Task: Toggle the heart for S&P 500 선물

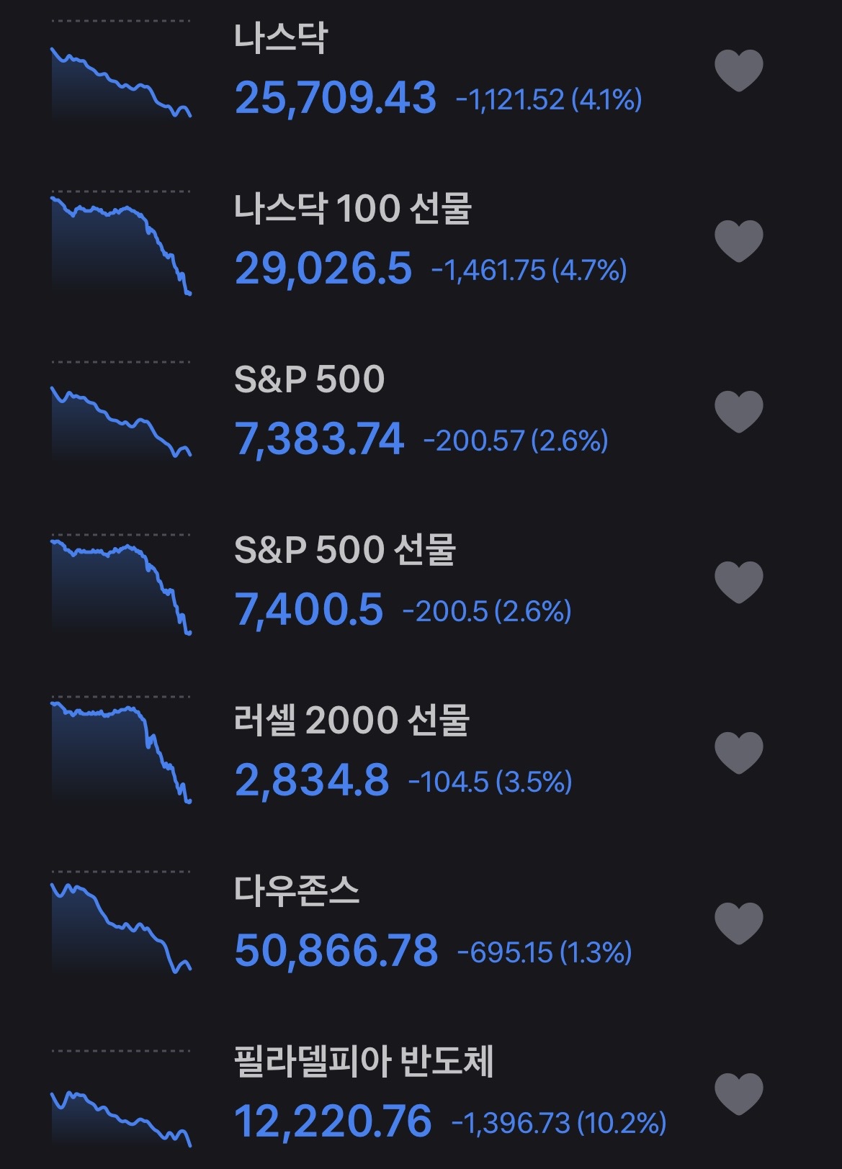Action: click(x=738, y=582)
